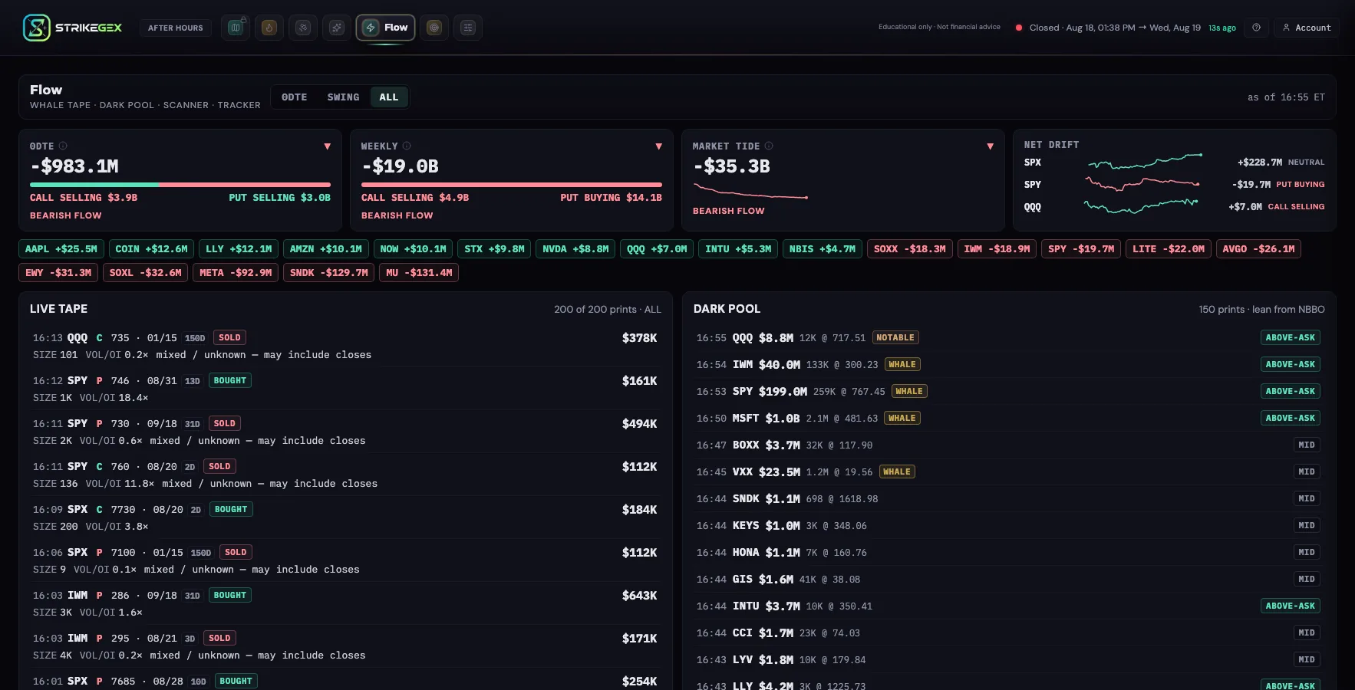Click the WEEKLY flow ratio bar
This screenshot has height=690, width=1355.
(512, 185)
